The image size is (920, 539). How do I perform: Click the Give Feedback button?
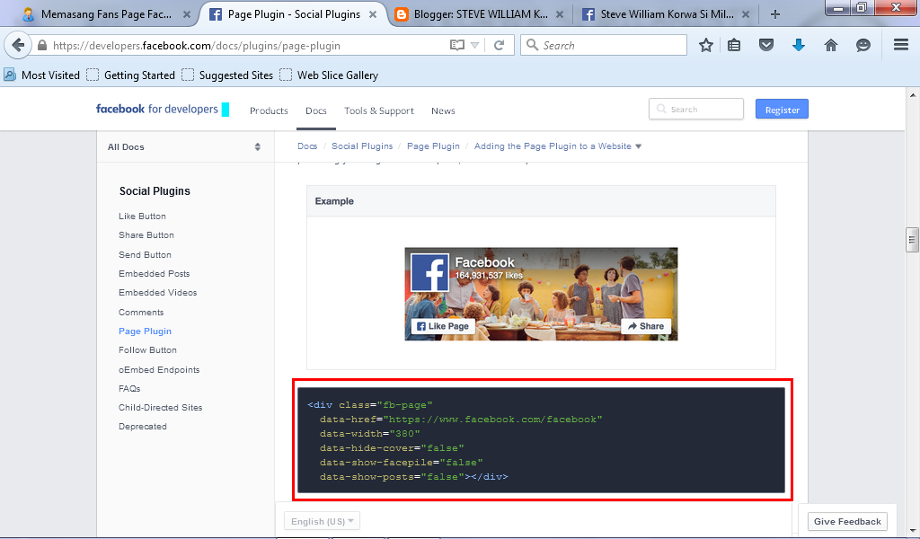point(847,521)
